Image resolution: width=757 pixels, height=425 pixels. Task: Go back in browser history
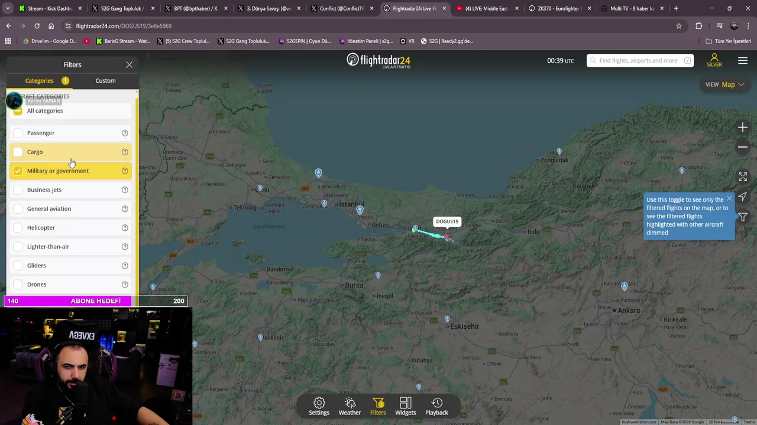coord(8,26)
